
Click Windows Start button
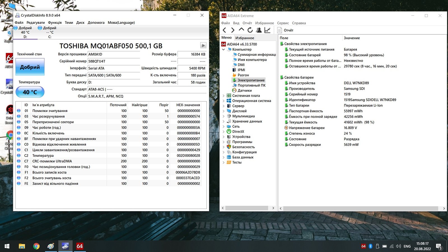click(x=7, y=246)
